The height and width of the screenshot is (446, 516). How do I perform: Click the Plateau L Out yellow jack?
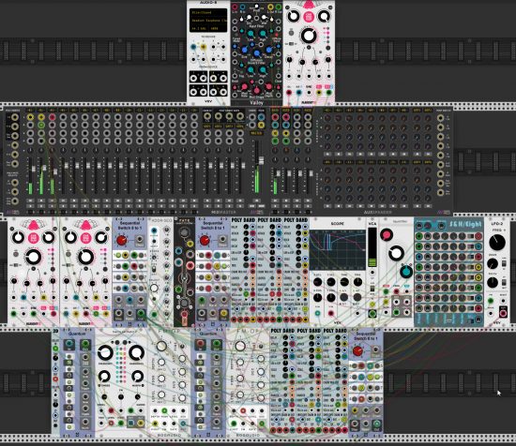click(x=270, y=7)
